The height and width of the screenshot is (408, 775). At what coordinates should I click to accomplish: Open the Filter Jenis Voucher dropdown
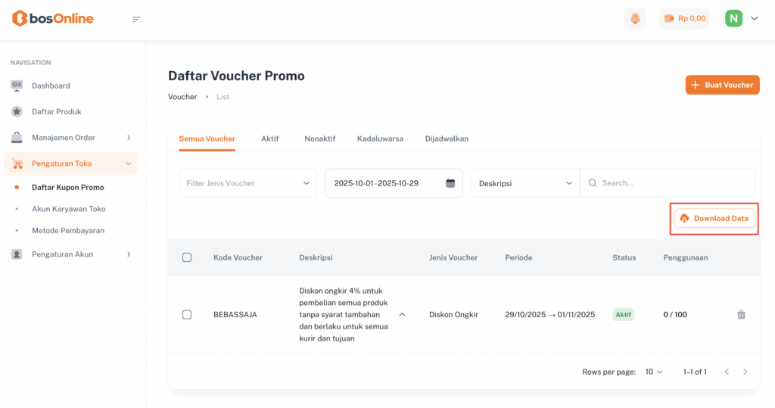247,183
